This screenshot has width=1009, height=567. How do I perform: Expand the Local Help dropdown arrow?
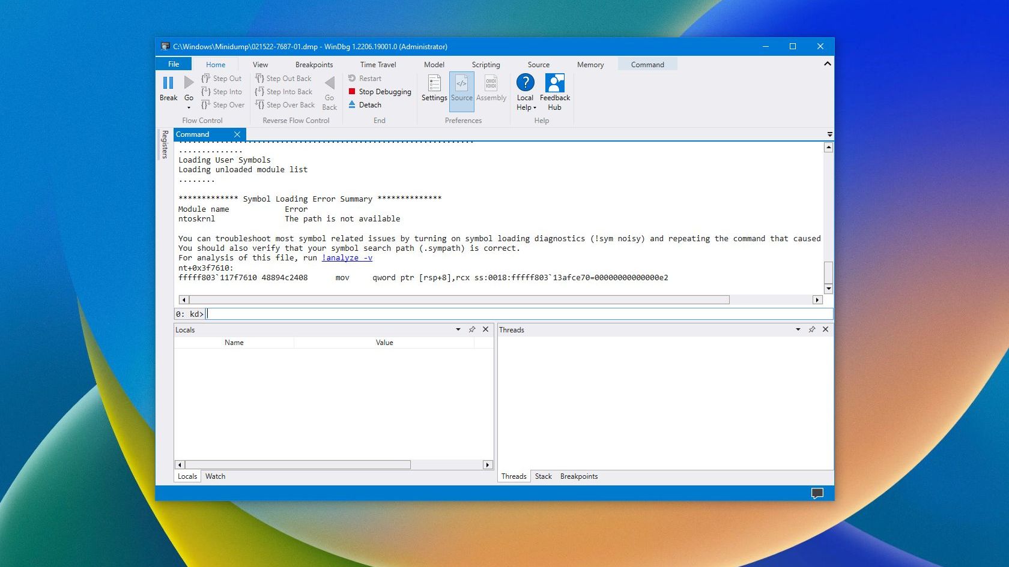click(x=535, y=108)
